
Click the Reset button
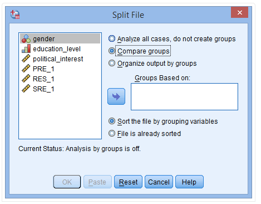[128, 182]
